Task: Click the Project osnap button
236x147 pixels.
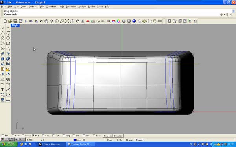Action: (x=108, y=136)
